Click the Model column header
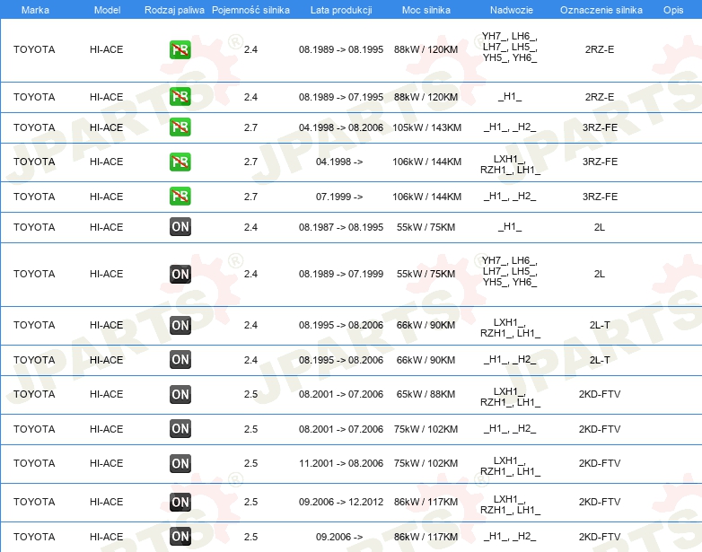 point(107,10)
